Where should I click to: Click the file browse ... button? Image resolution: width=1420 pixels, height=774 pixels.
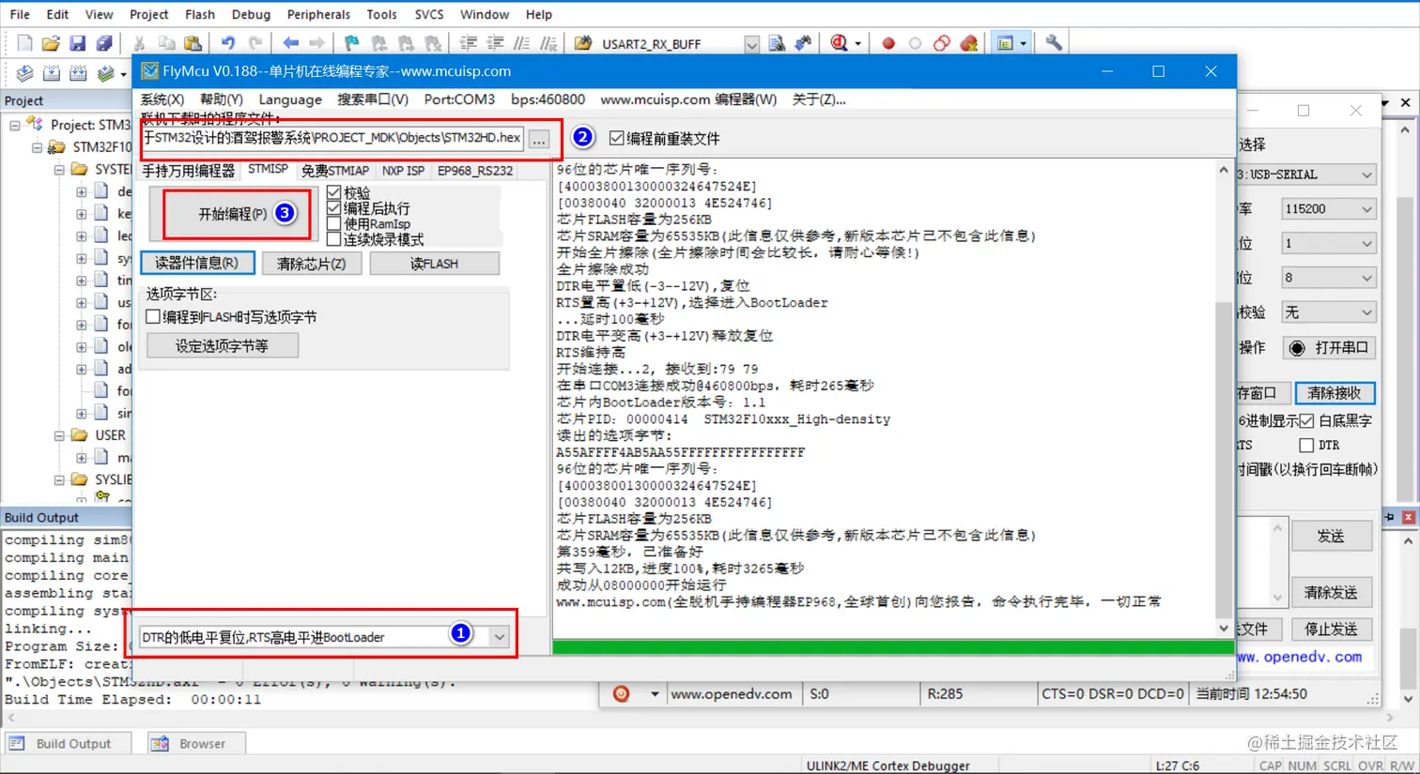tap(538, 139)
